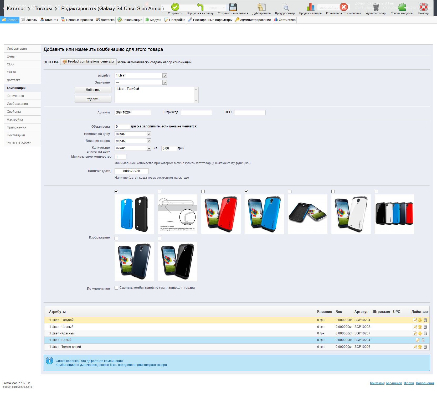Open the Количество влияет на цену dropdown

click(133, 148)
